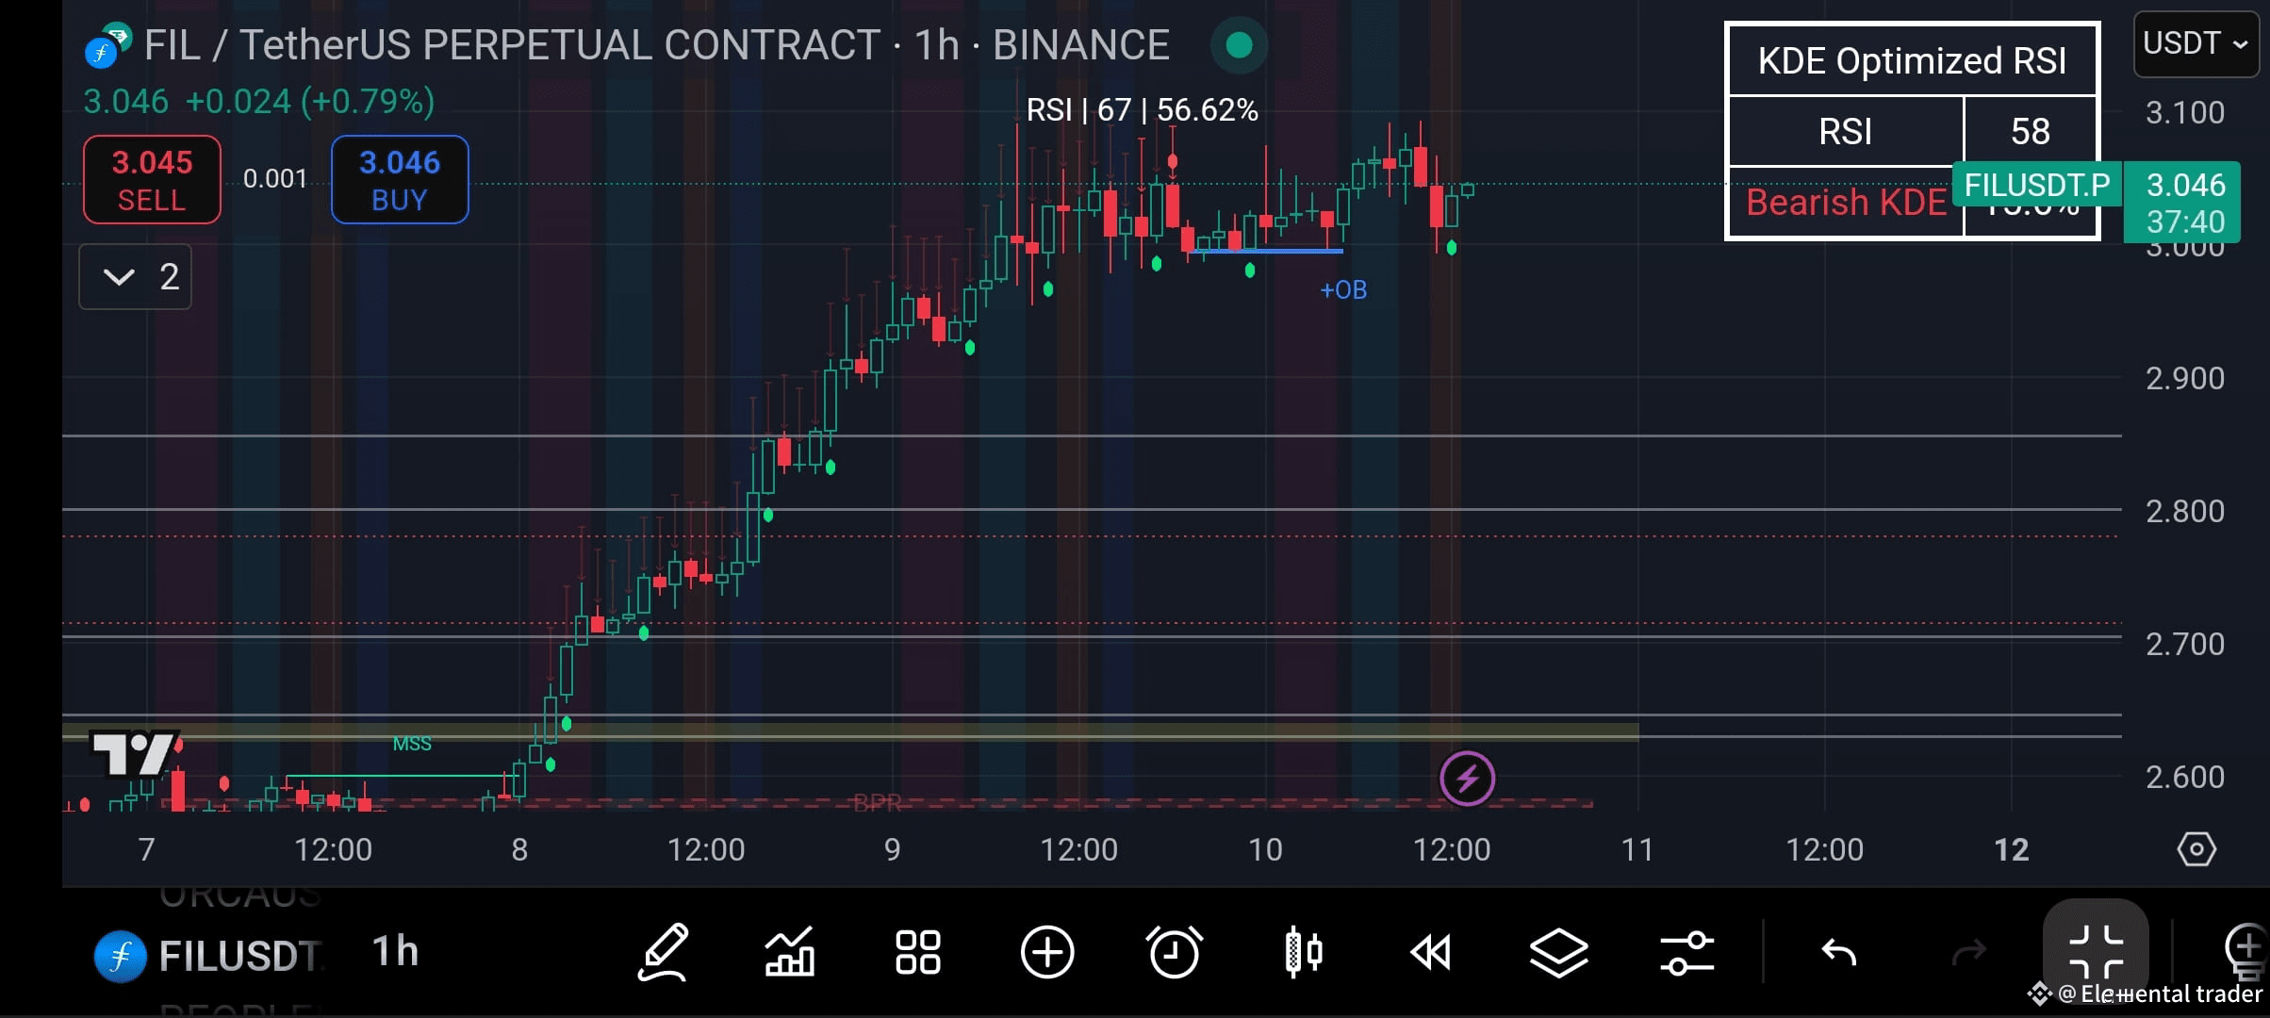Exit fullscreen using the collapse arrows icon
The width and height of the screenshot is (2270, 1018).
[x=2096, y=953]
